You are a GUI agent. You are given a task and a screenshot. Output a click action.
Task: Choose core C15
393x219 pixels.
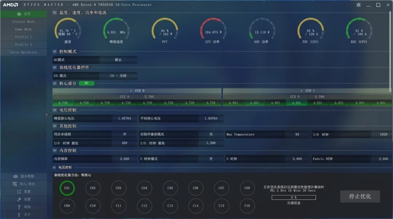(x=222, y=206)
